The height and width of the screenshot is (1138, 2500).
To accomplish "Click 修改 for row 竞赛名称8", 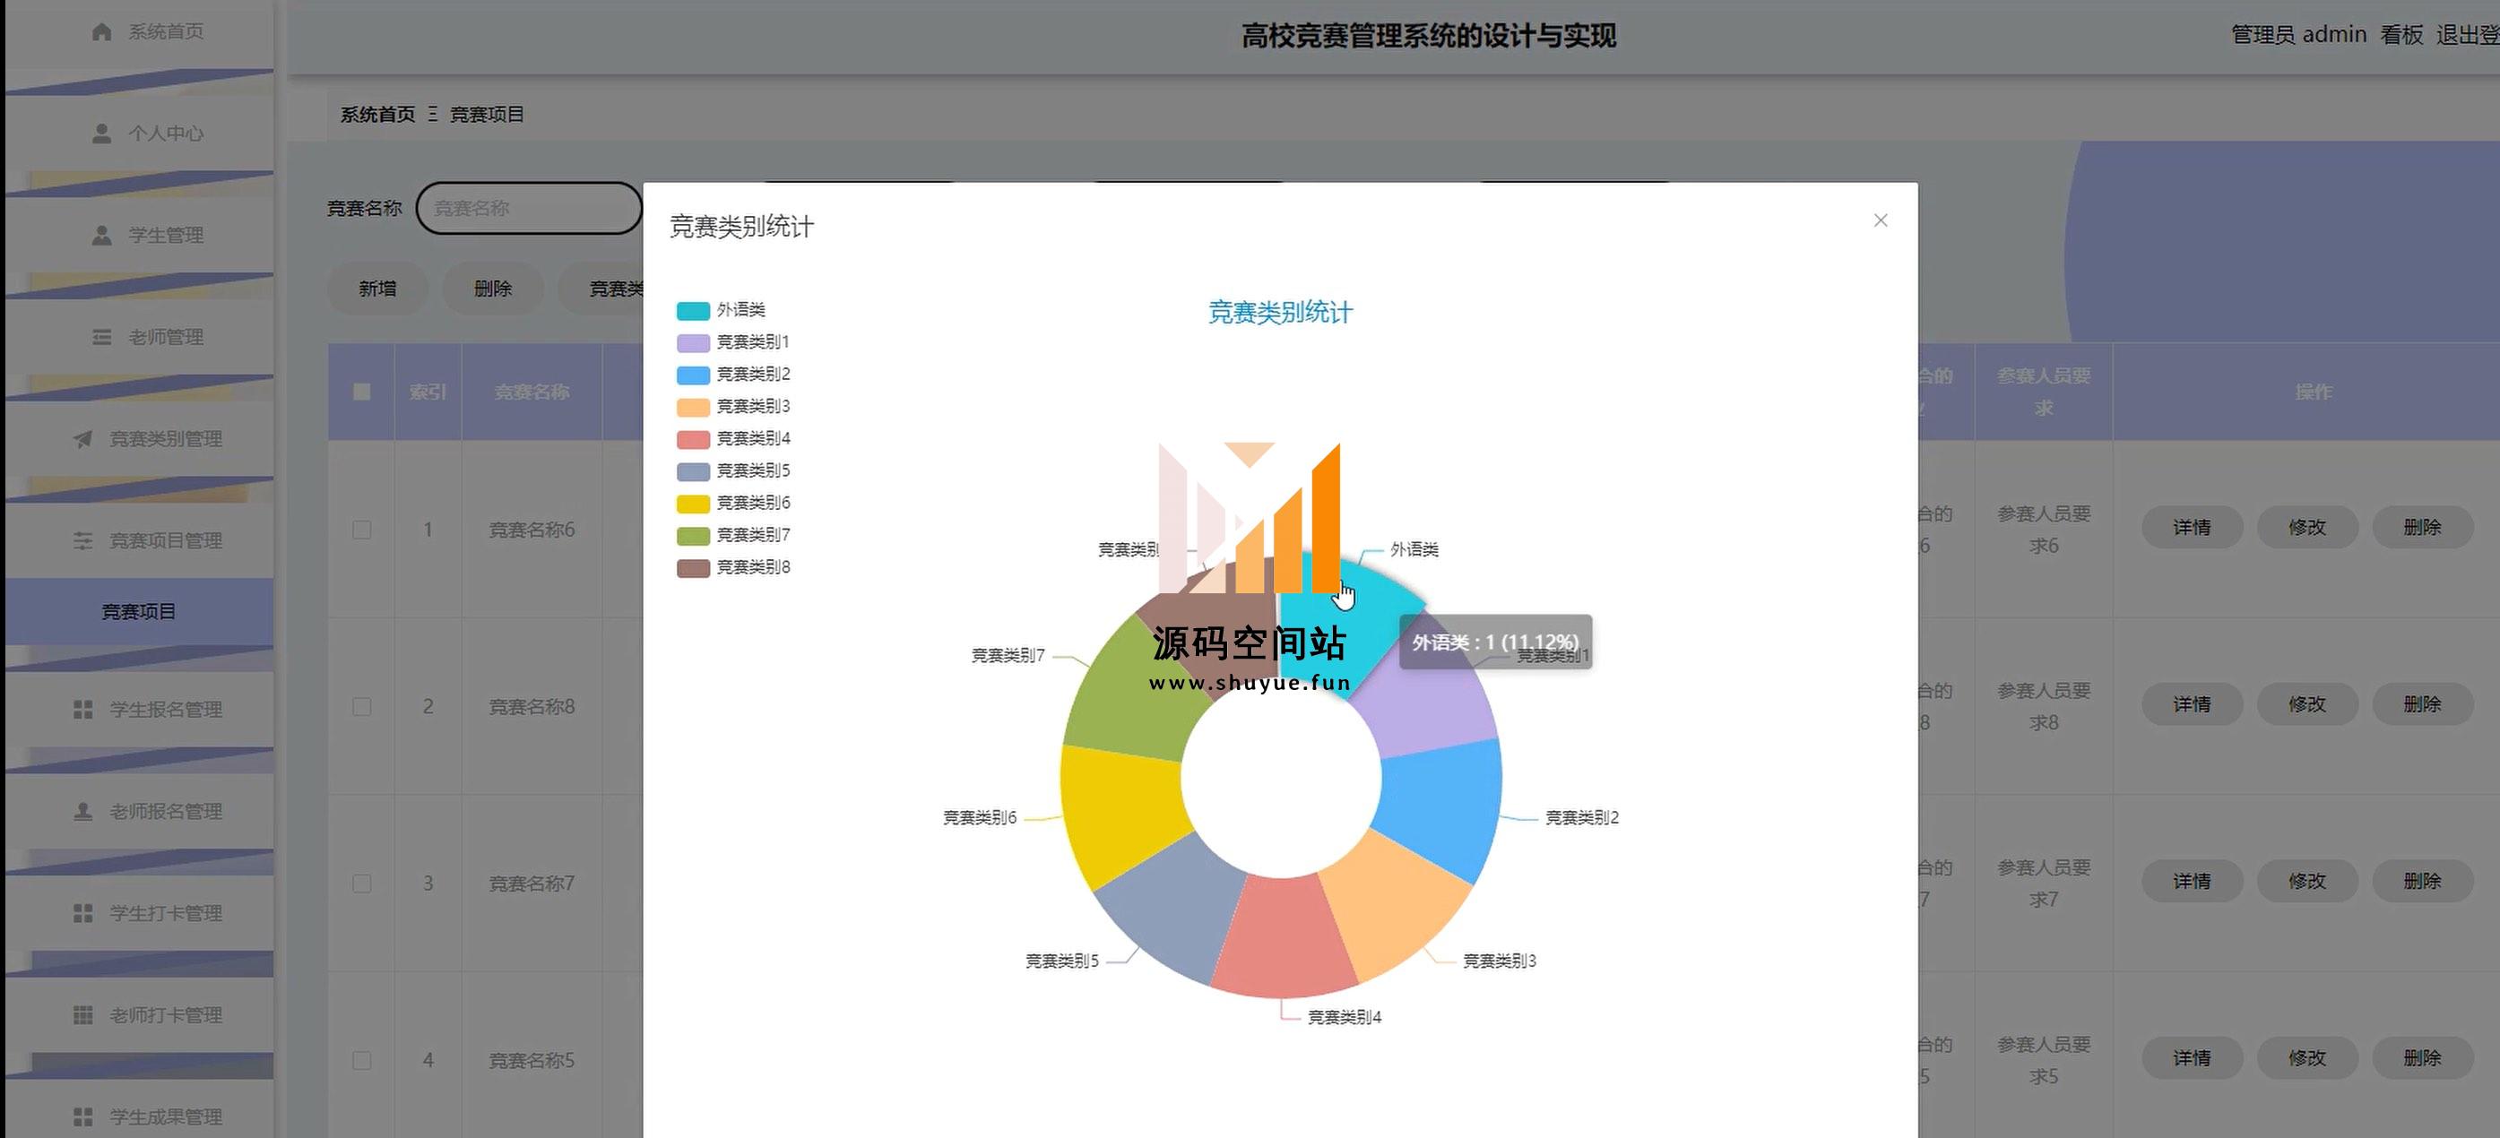I will 2307,704.
